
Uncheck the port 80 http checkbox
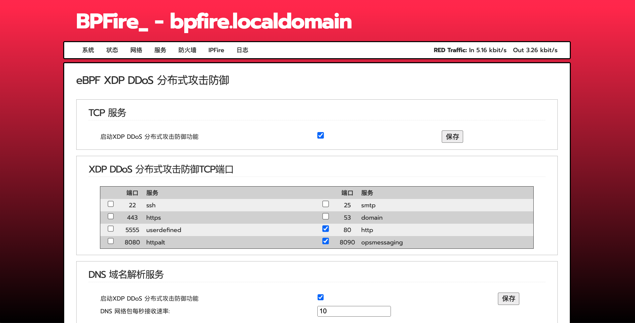click(325, 229)
